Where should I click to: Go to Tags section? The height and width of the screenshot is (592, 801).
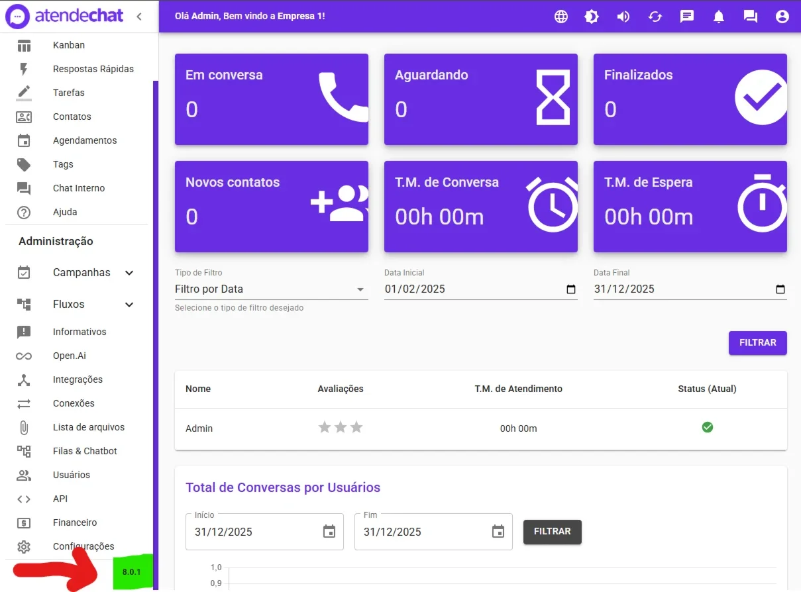[63, 164]
